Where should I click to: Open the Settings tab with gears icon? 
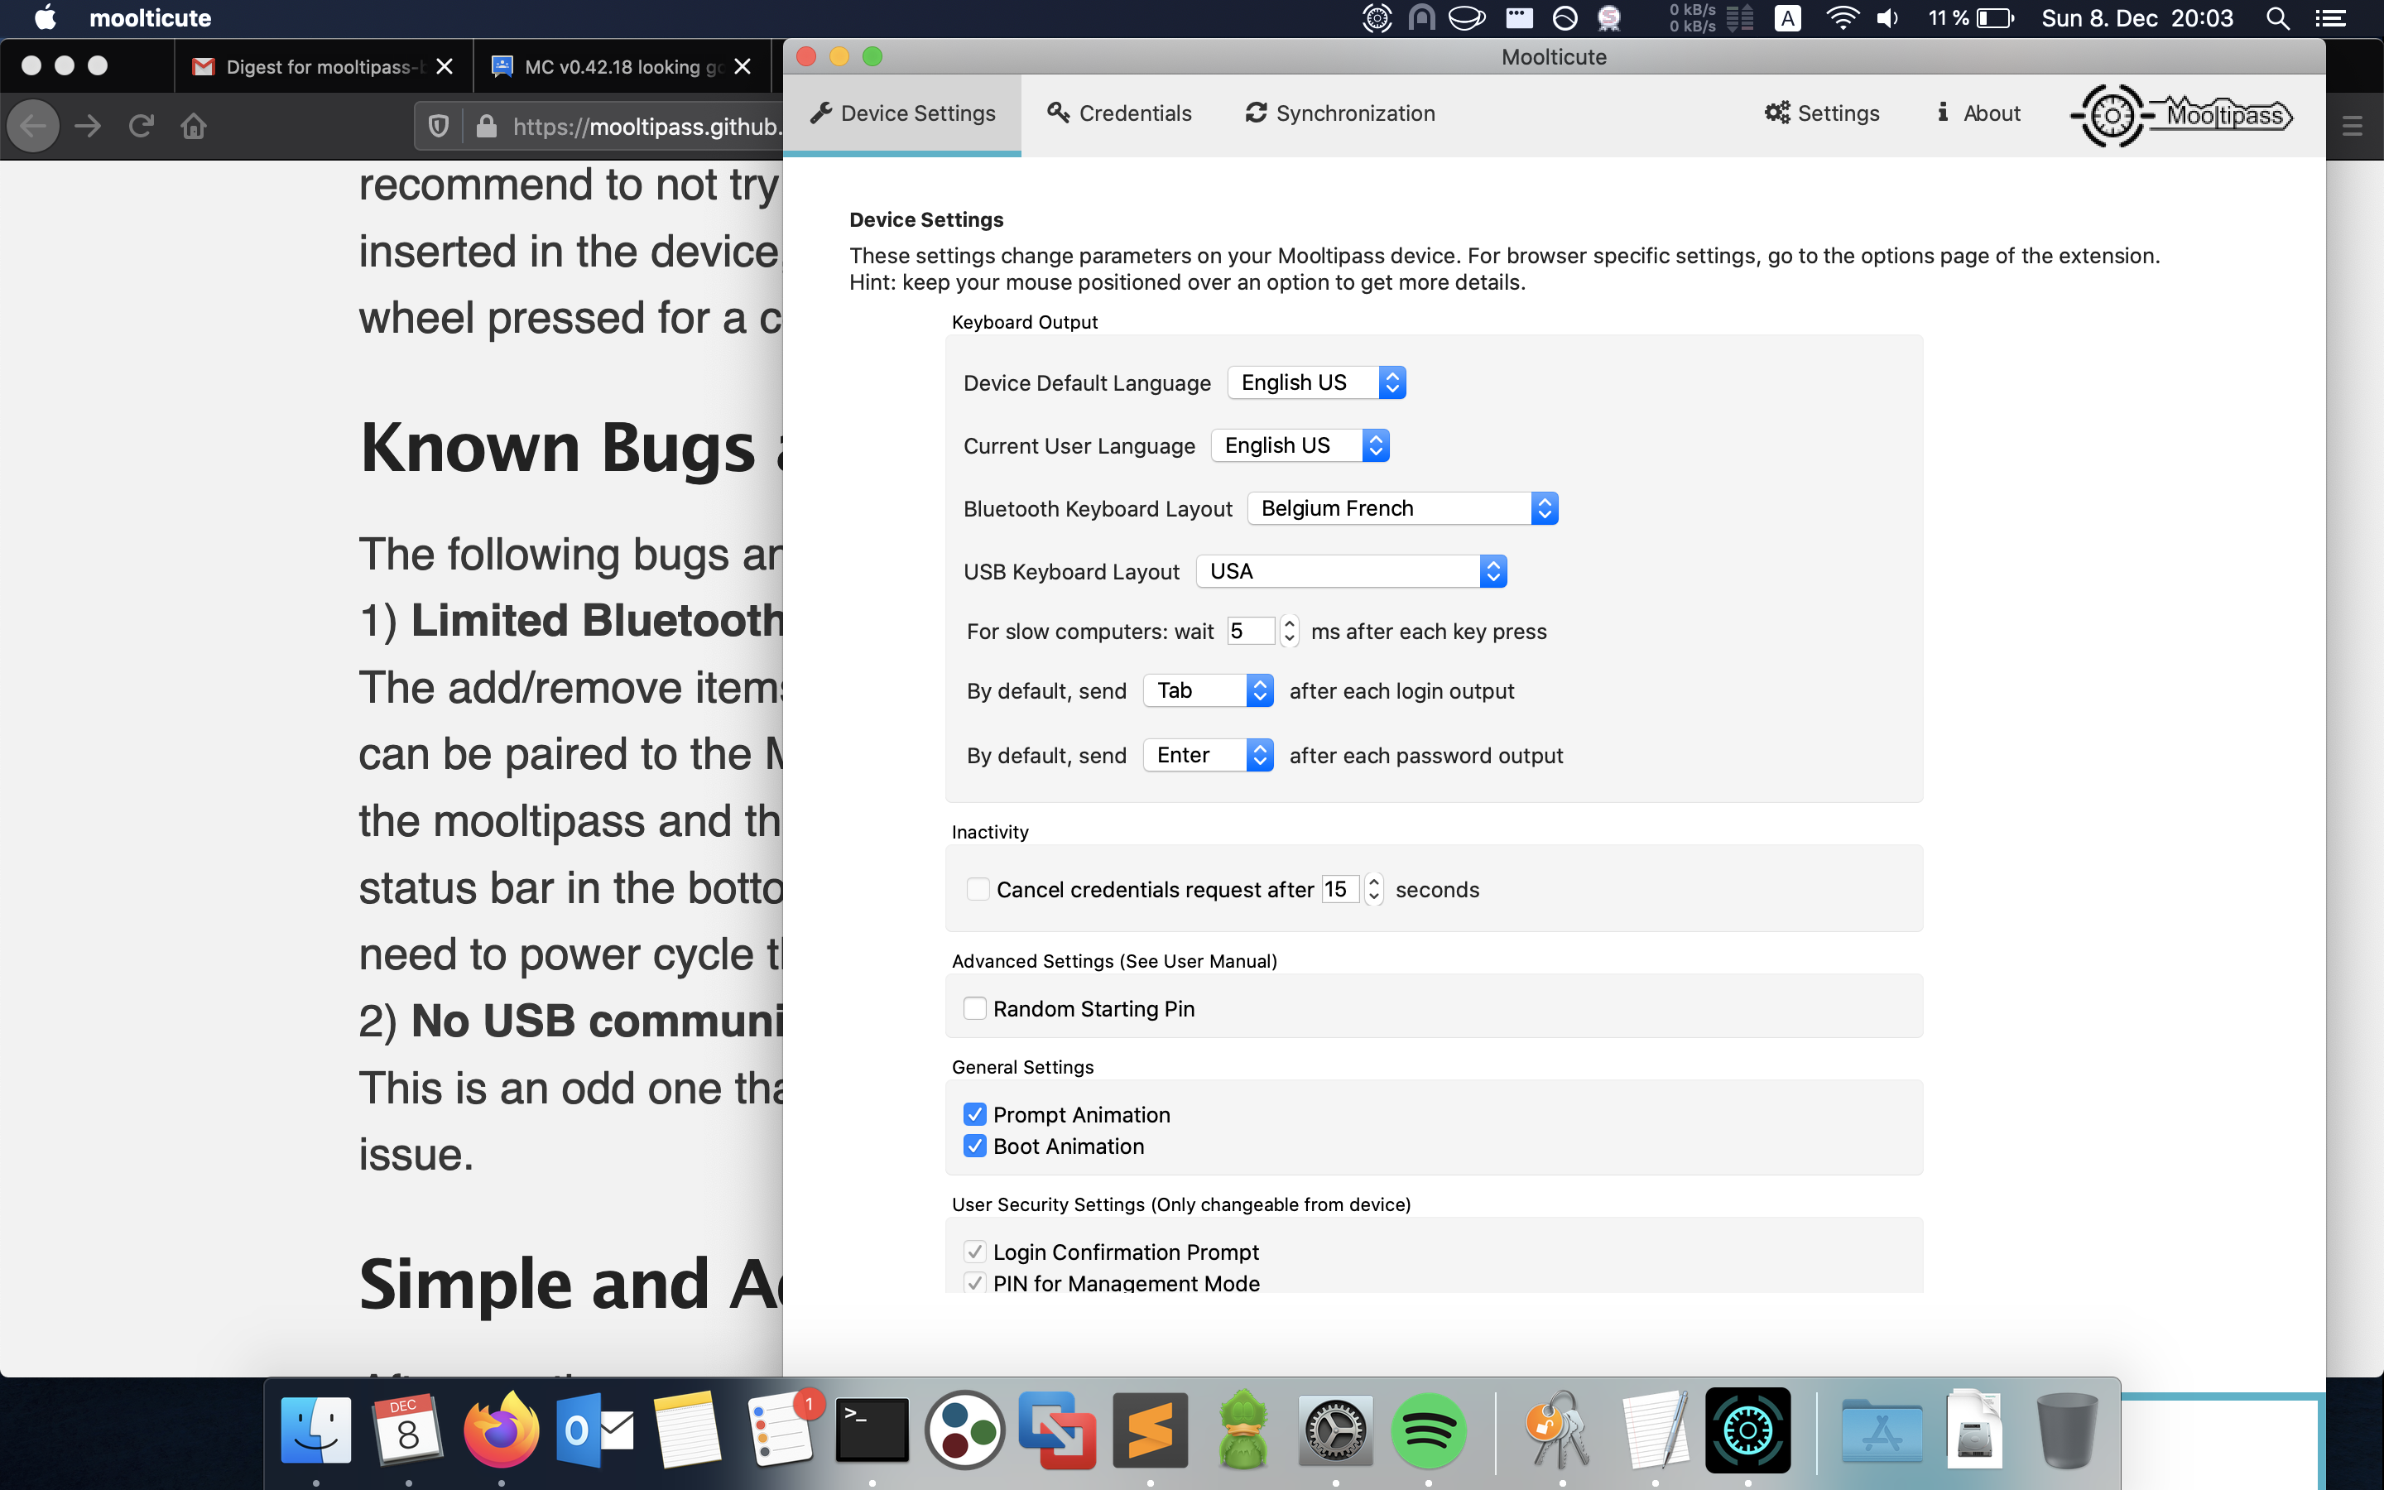(1821, 113)
